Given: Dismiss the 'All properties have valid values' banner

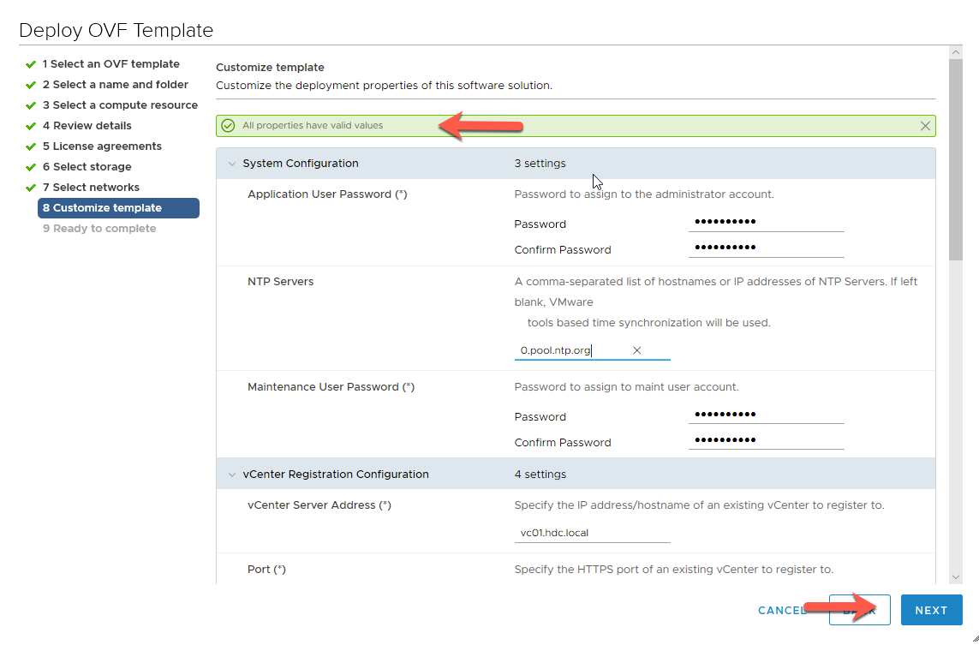Looking at the screenshot, I should tap(925, 125).
